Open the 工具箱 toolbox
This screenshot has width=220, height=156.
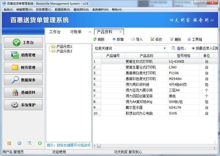pos(195,40)
